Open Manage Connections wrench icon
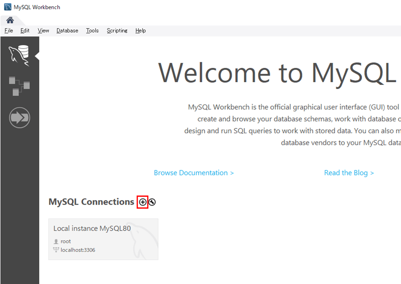Image resolution: width=401 pixels, height=284 pixels. [x=152, y=202]
